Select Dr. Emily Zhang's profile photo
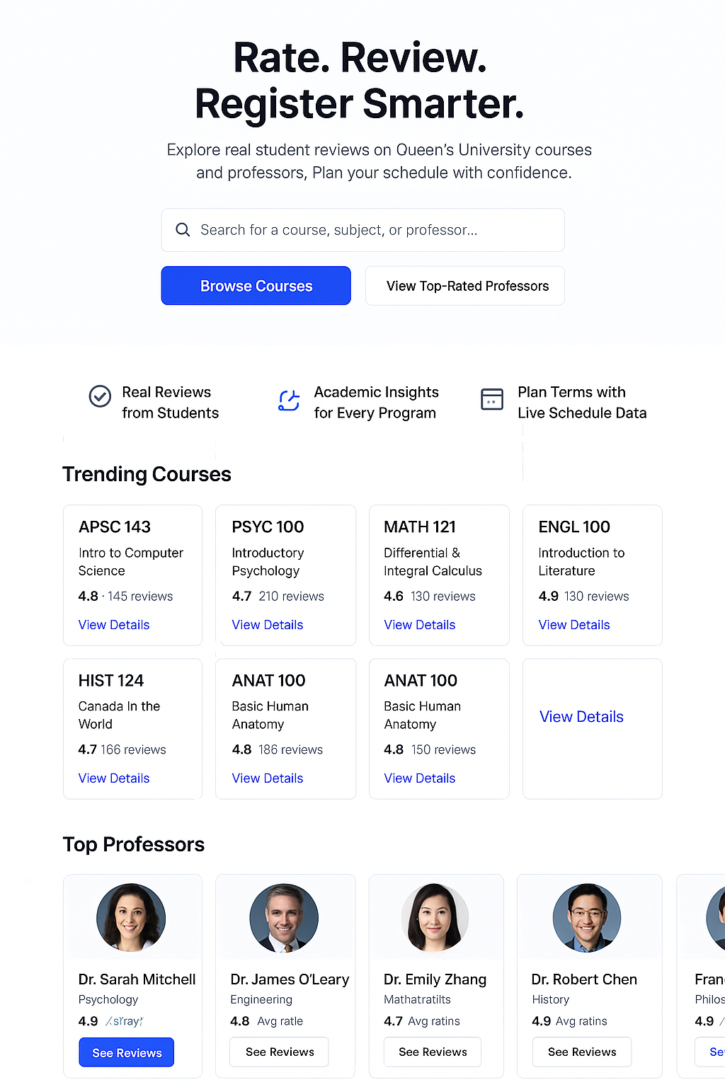The width and height of the screenshot is (725, 1087). [x=435, y=917]
